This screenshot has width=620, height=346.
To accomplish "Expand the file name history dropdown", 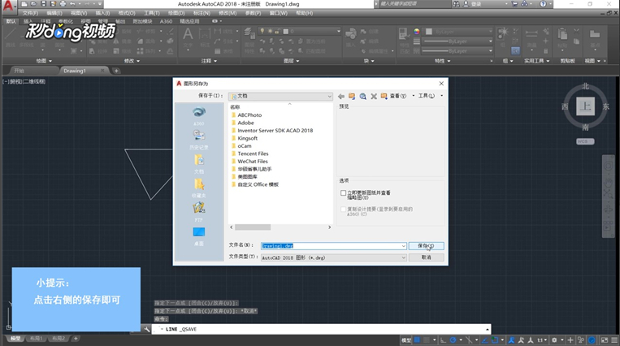I will 403,245.
